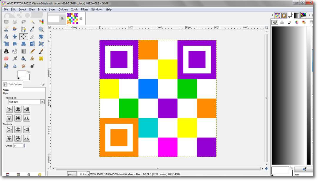Screen dimensions: 318x181
Task: Select the Watercolour brush colour selector
Action: (x=289, y=22)
